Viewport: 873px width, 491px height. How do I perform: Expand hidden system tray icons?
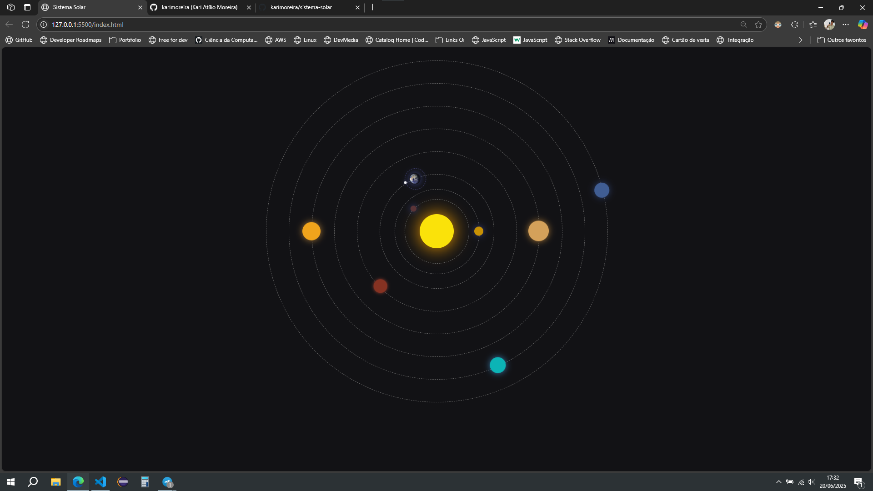pyautogui.click(x=779, y=482)
